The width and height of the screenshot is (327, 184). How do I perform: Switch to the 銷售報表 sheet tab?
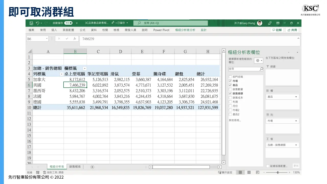75,167
